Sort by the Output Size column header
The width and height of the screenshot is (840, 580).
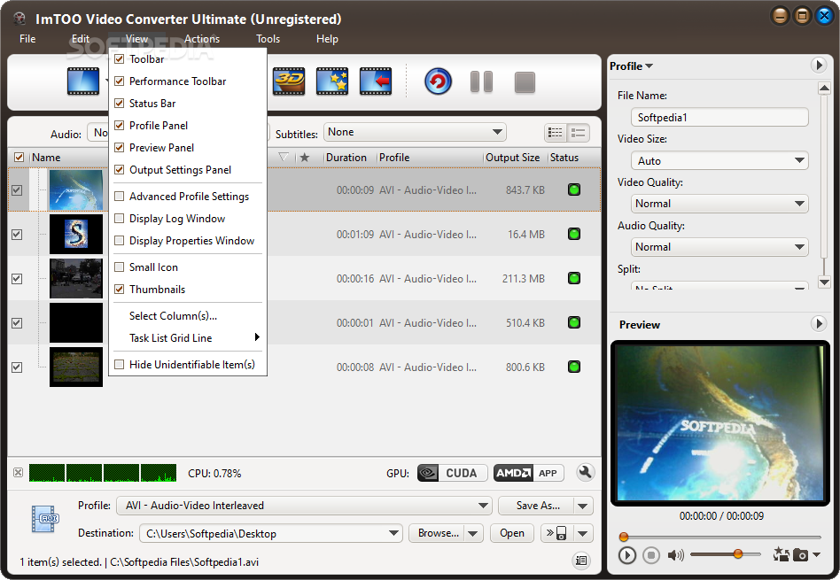pos(513,158)
